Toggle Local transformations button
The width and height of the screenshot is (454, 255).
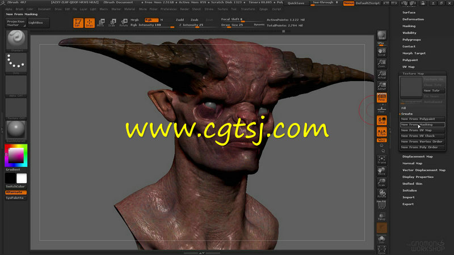(381, 120)
